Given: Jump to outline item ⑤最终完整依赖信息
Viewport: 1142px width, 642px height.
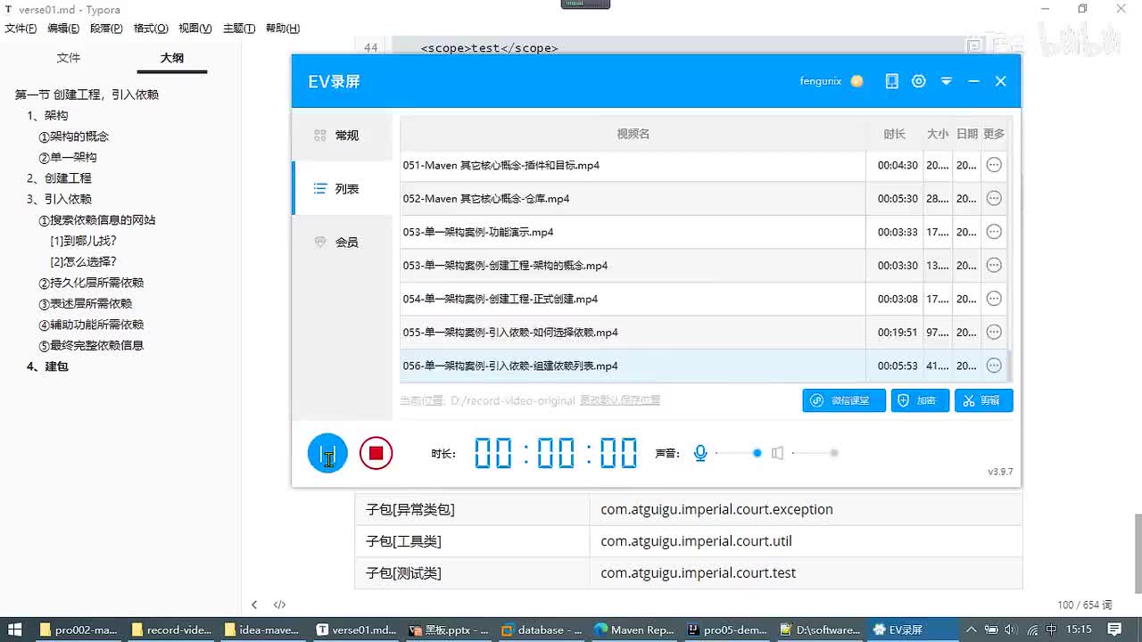Looking at the screenshot, I should coord(91,345).
